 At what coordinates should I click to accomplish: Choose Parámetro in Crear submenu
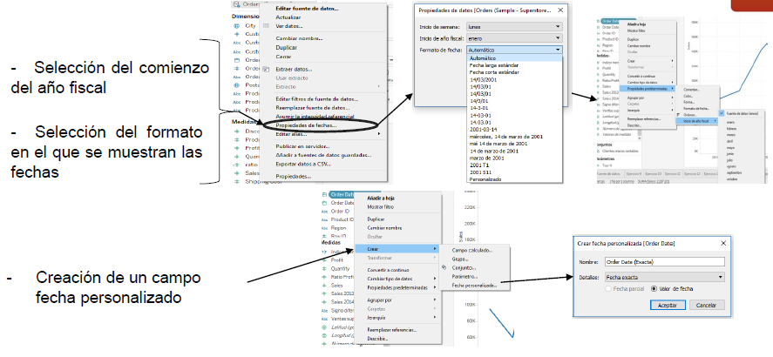[x=464, y=277]
